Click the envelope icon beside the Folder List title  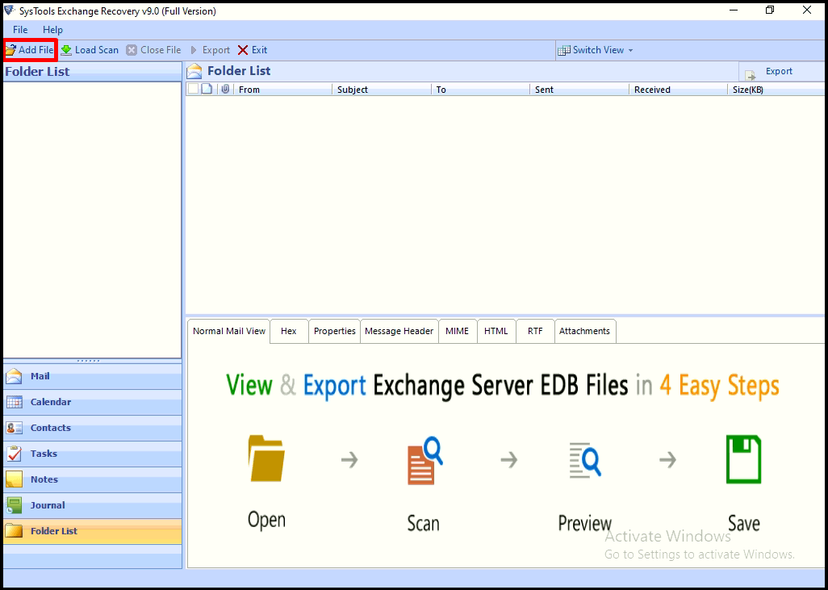click(x=194, y=71)
